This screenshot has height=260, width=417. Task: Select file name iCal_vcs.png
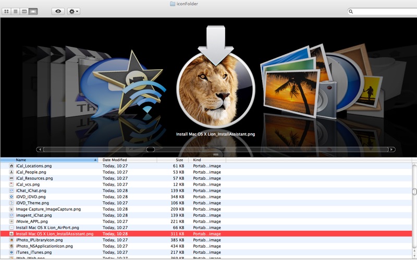28,185
